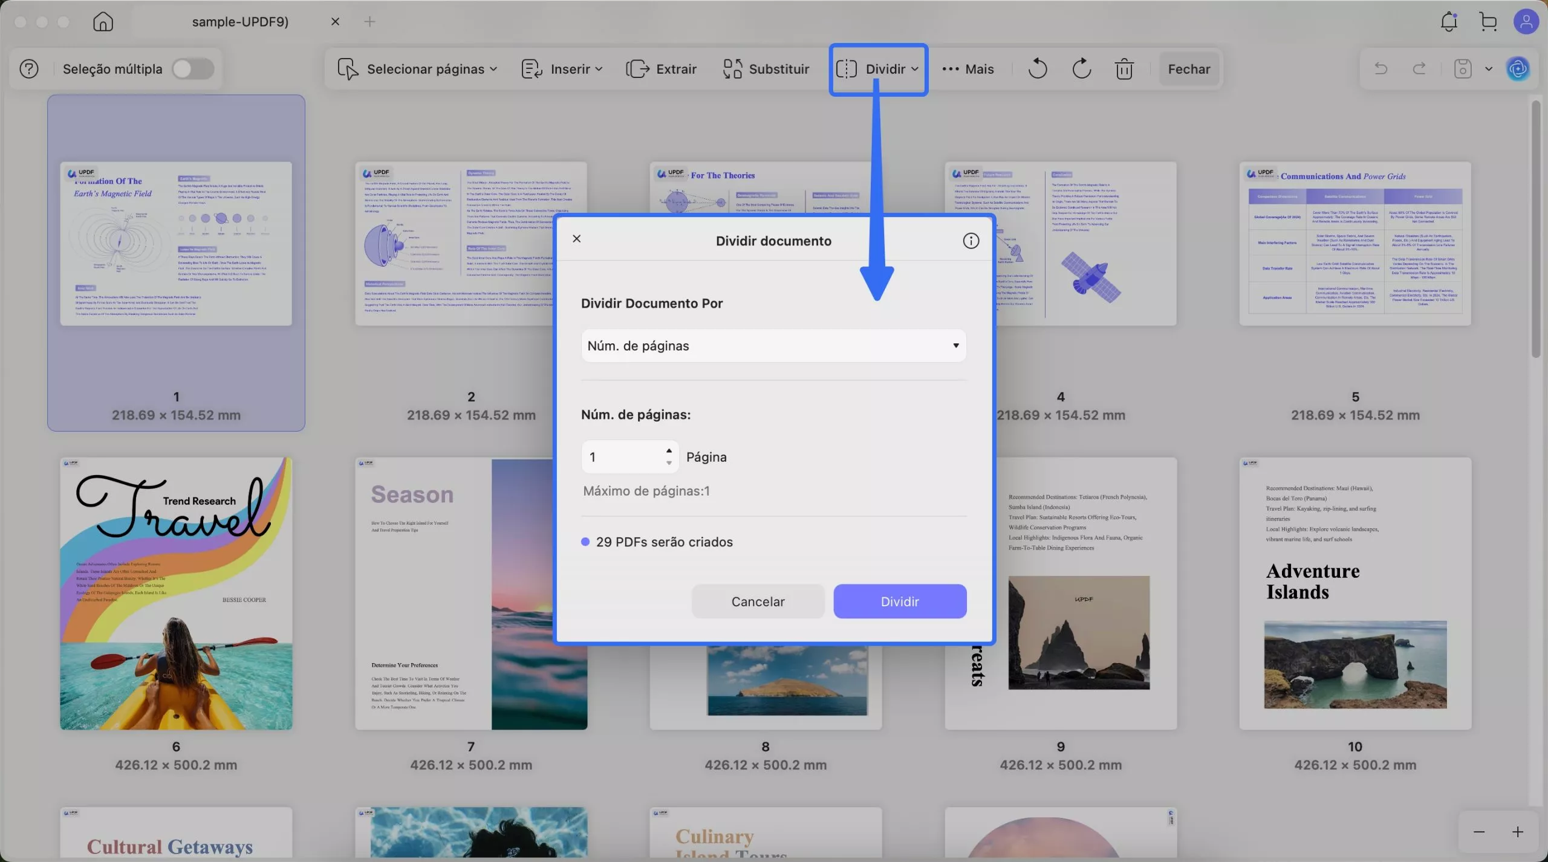Click the rotate clockwise icon

click(x=1081, y=69)
